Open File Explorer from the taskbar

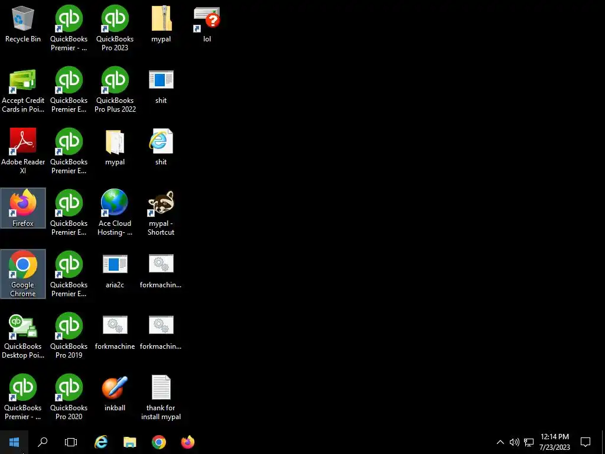[x=129, y=442]
